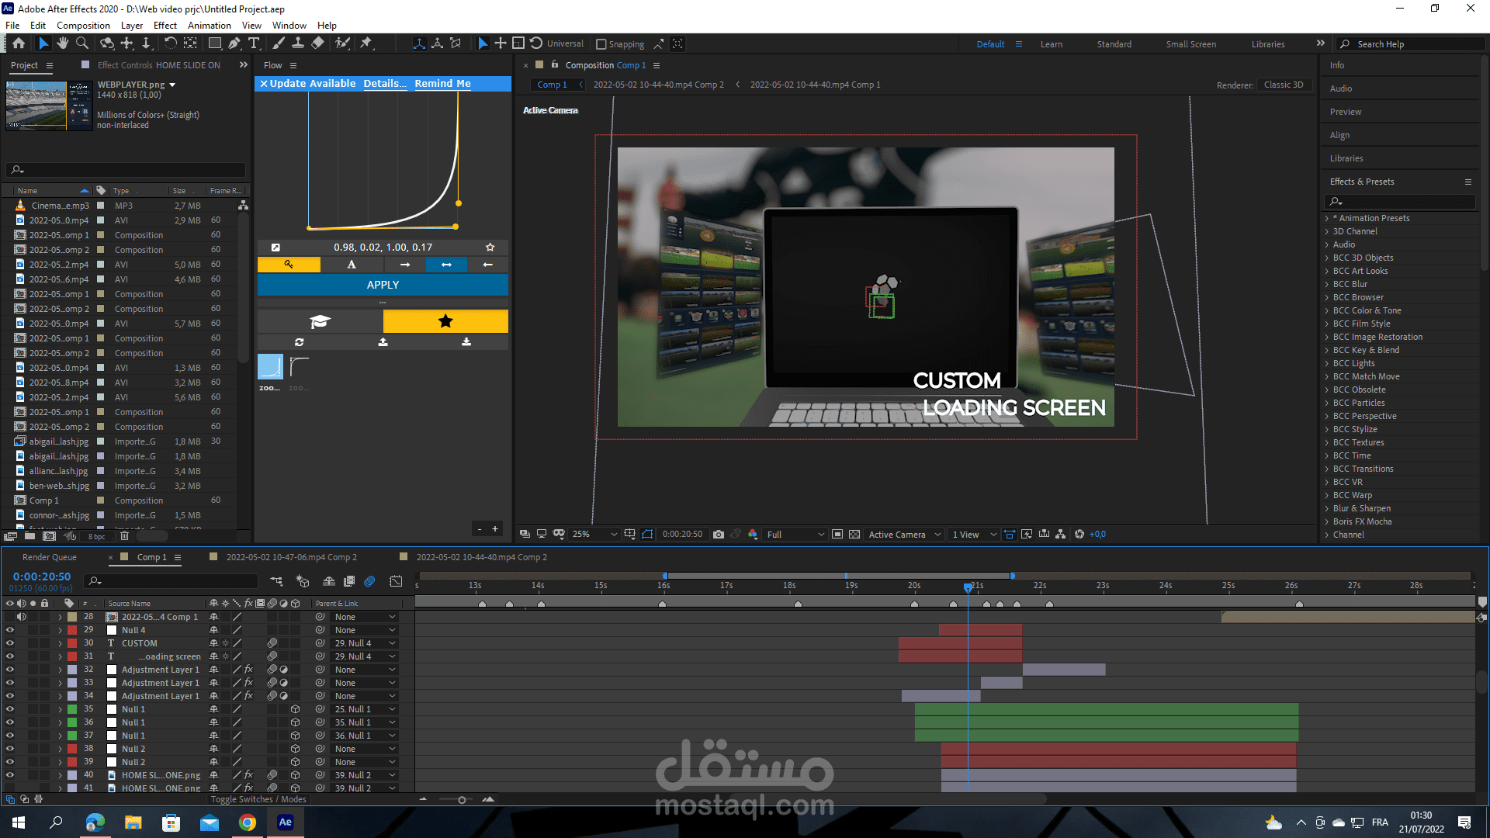Open the resolution dropdown showing Full
Screen dimensions: 1490x838
pyautogui.click(x=795, y=535)
